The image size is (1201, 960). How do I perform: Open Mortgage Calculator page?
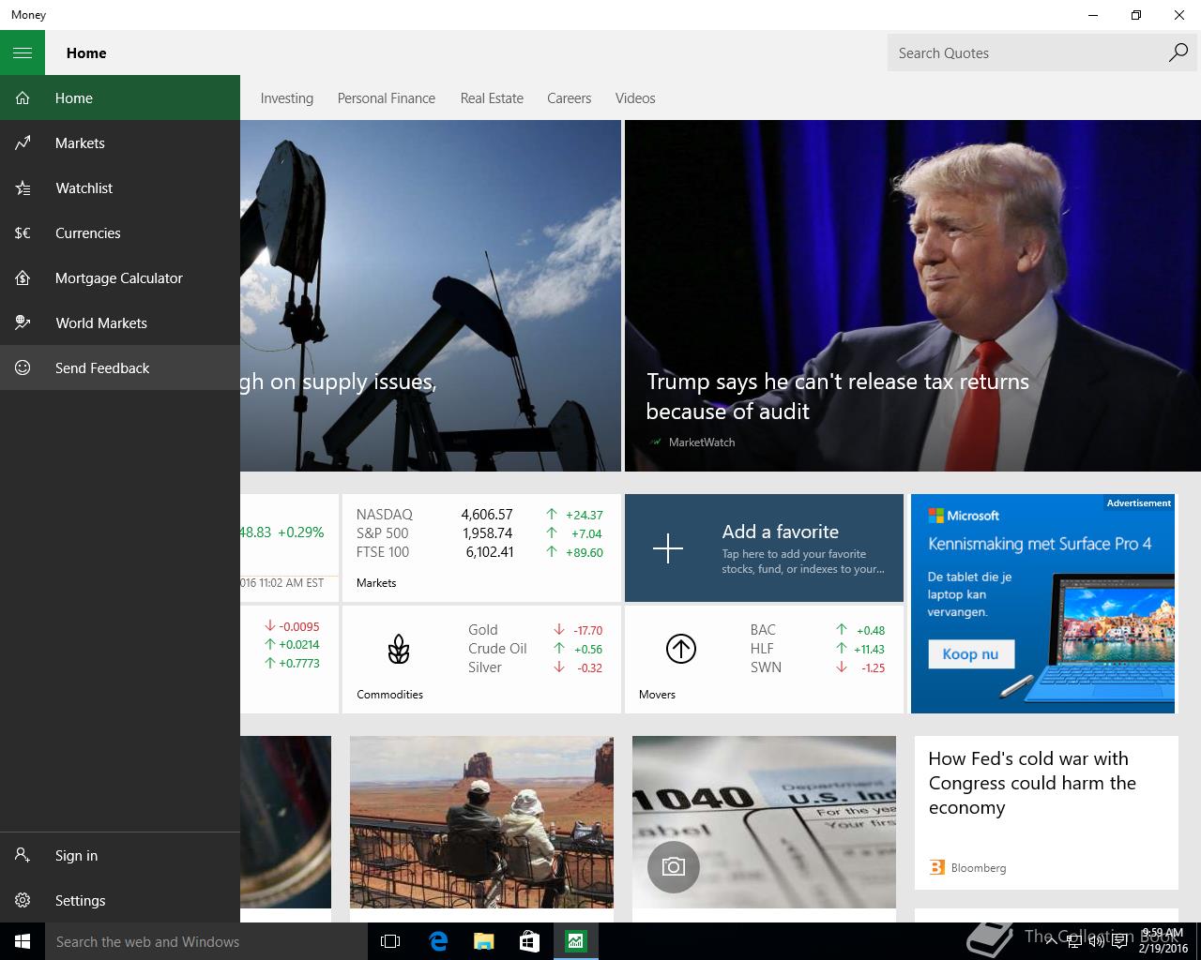120,277
